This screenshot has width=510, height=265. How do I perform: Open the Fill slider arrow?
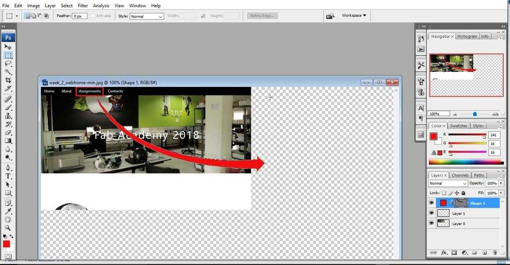pos(501,193)
